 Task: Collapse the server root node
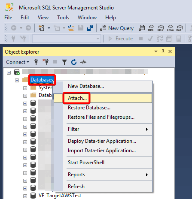(9, 72)
